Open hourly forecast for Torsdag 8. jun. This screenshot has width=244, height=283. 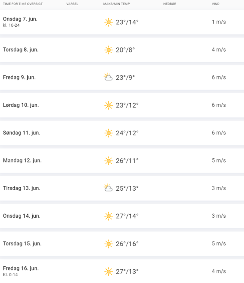tap(122, 50)
